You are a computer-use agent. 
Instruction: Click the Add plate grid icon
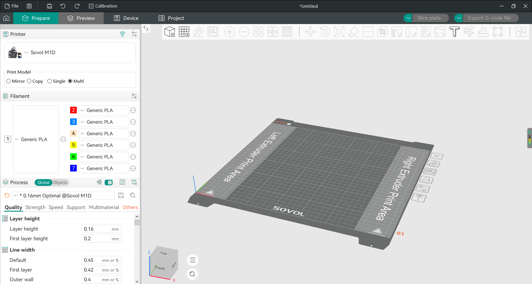184,32
